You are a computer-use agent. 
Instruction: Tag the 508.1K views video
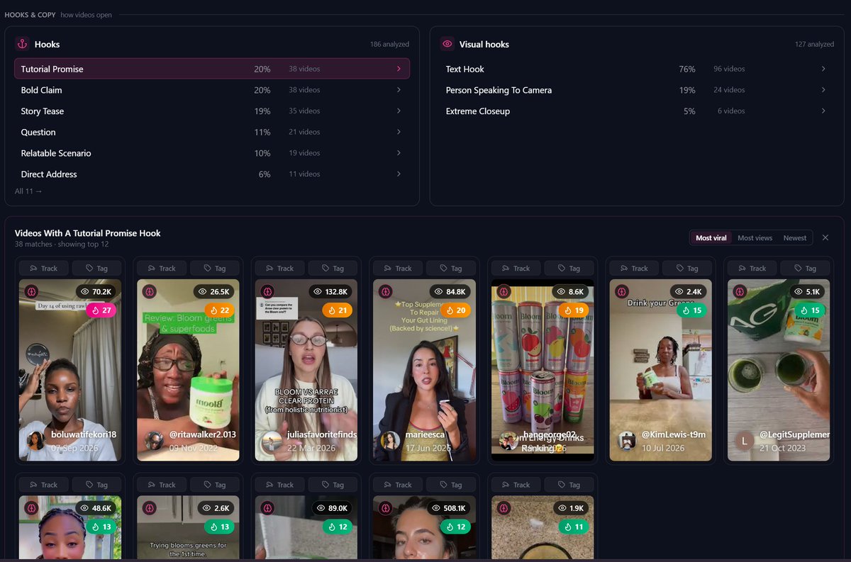coord(450,485)
